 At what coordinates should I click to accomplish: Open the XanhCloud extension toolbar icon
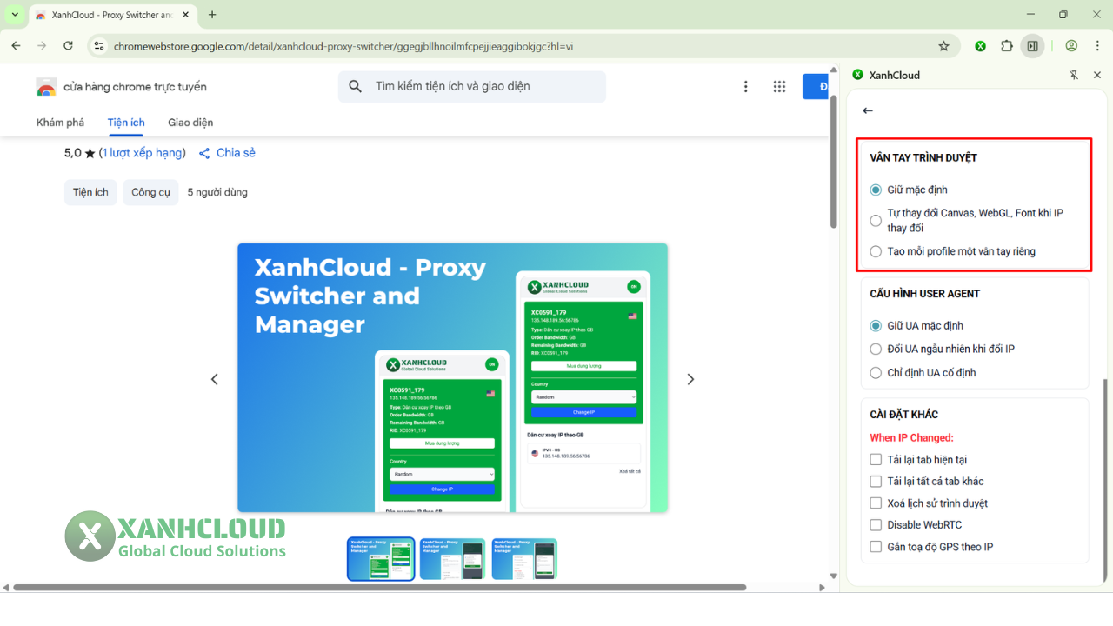[980, 46]
